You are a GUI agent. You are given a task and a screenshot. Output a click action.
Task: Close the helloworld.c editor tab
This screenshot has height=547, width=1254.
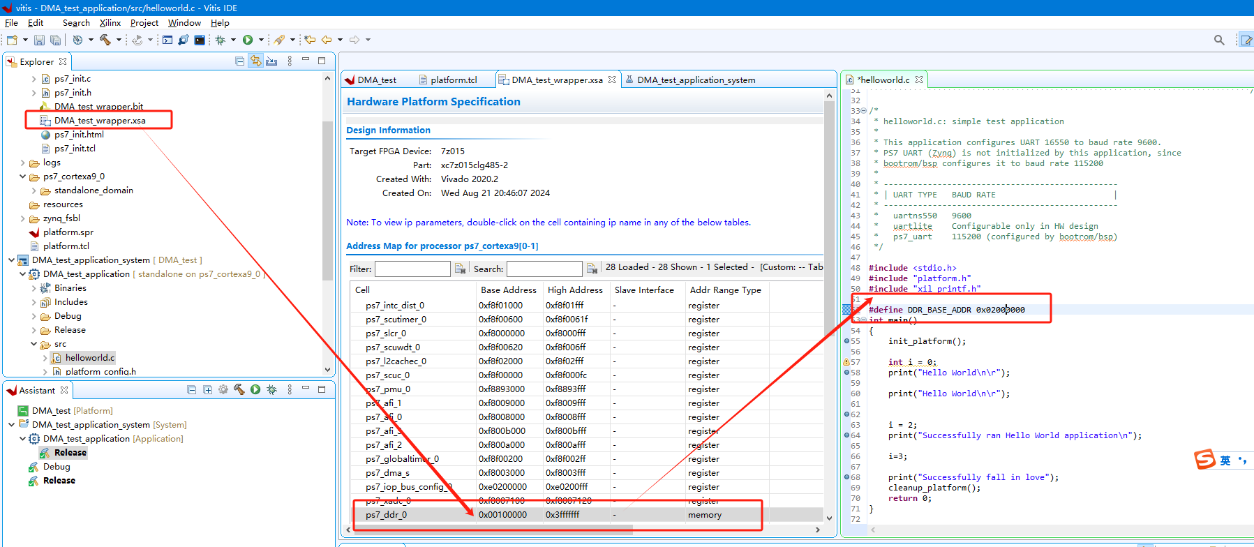tap(919, 80)
